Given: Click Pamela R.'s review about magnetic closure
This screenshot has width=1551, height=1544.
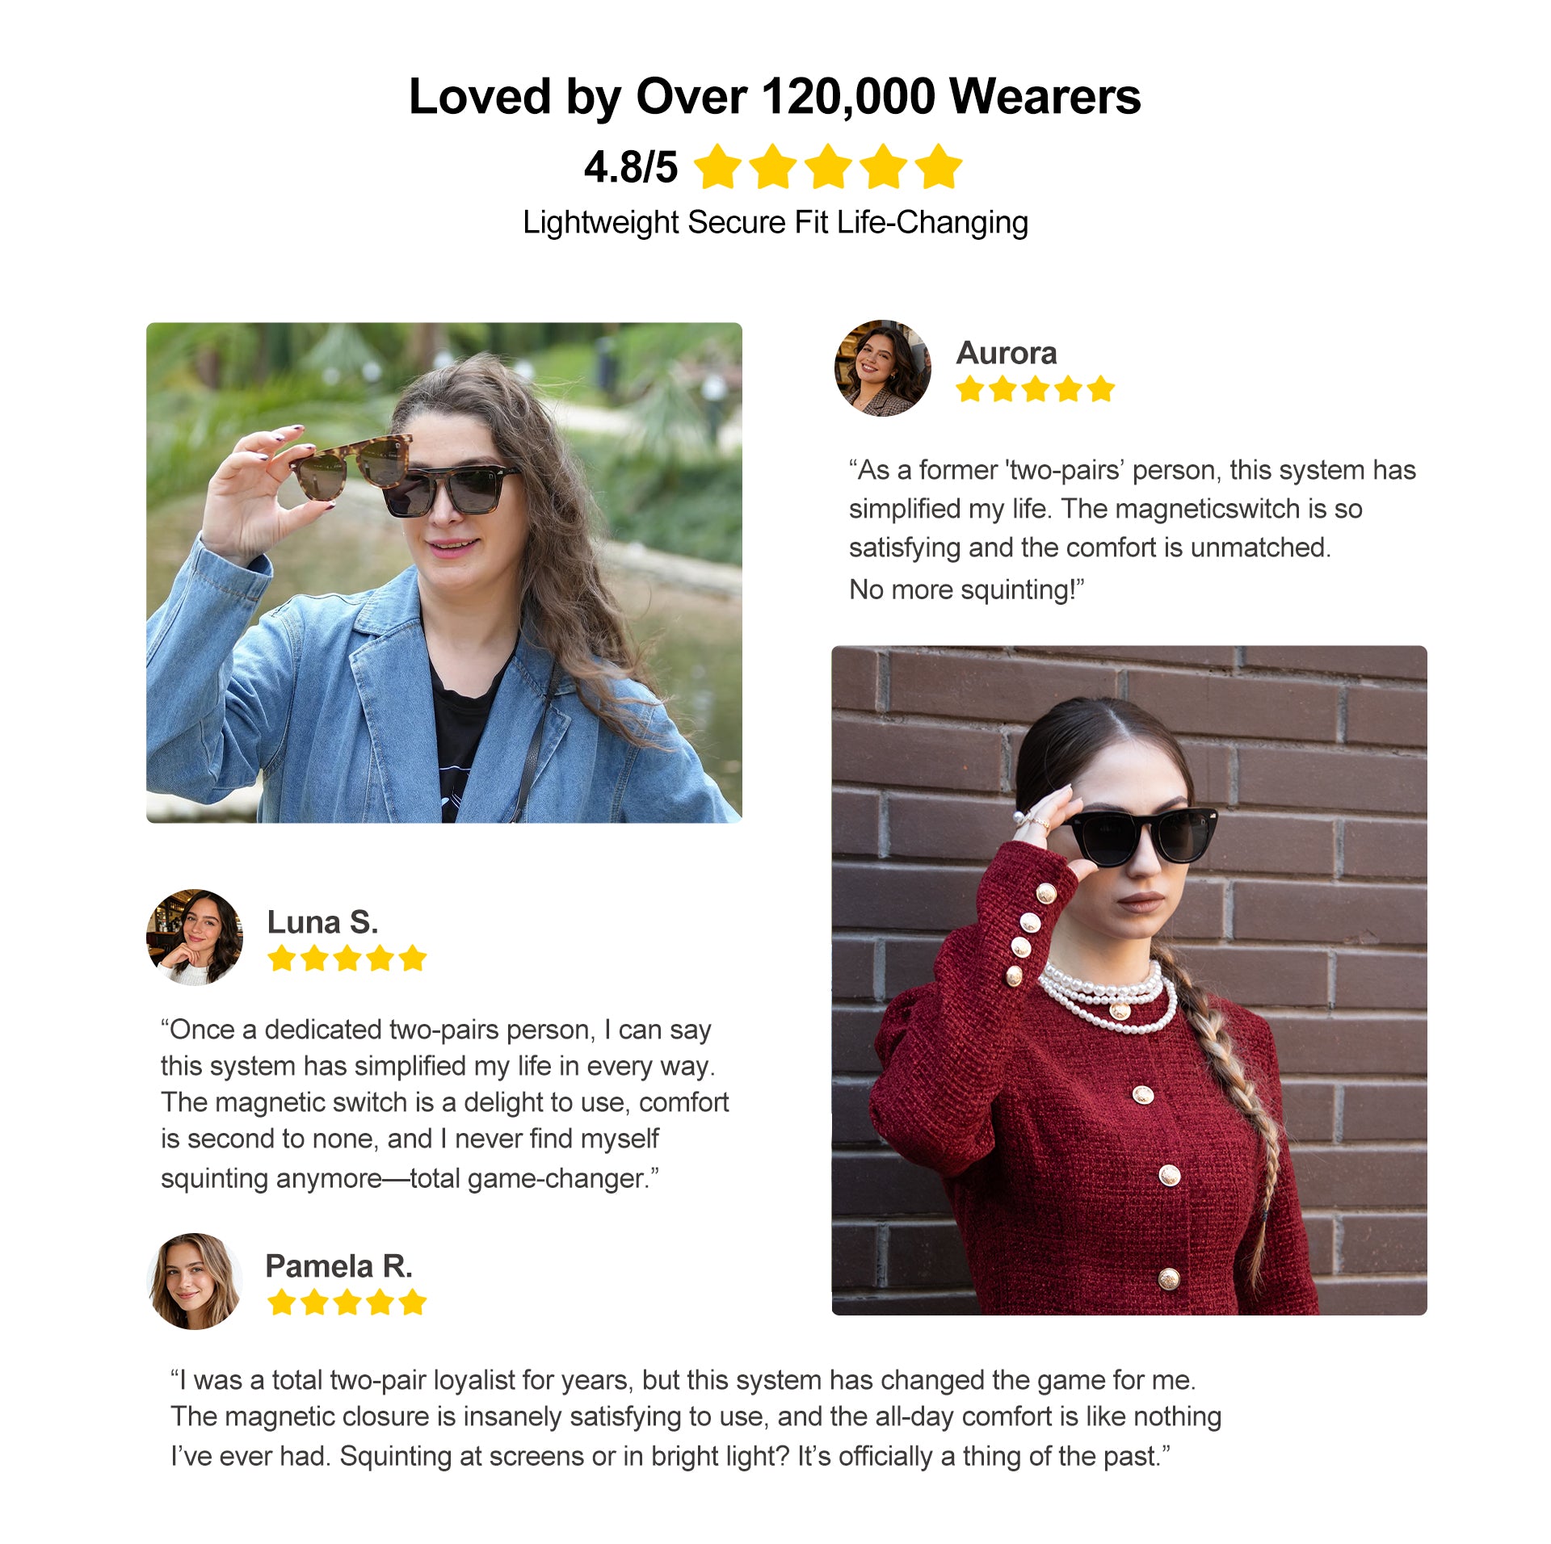Looking at the screenshot, I should point(696,1418).
